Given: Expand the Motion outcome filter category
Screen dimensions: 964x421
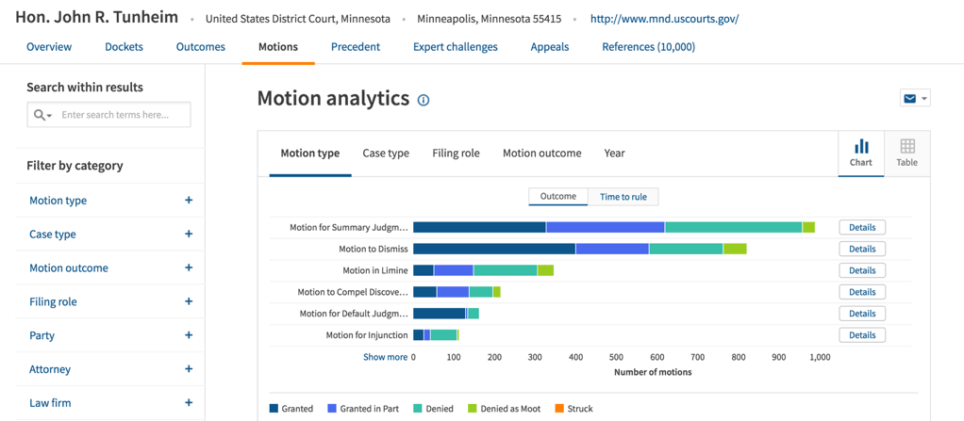Looking at the screenshot, I should point(189,268).
